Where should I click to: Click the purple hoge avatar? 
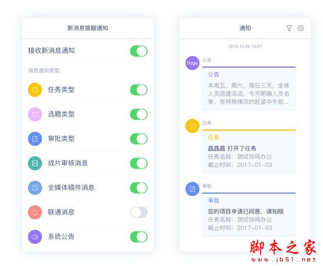(x=192, y=63)
